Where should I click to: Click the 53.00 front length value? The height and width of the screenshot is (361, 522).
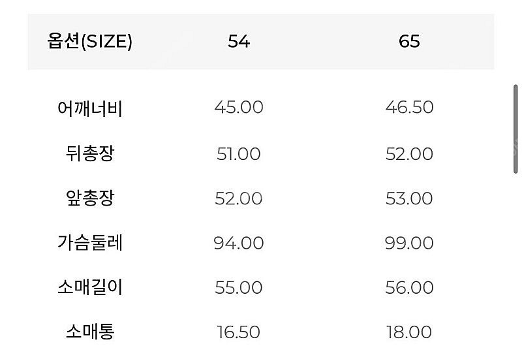(409, 198)
